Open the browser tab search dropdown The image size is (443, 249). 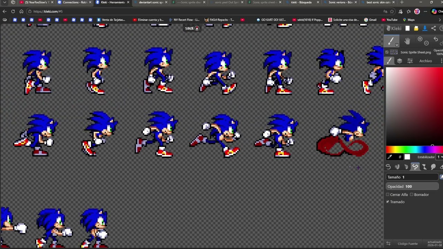click(4, 2)
